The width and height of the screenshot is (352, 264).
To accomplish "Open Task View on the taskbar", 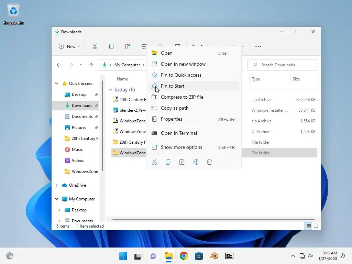I will (138, 256).
